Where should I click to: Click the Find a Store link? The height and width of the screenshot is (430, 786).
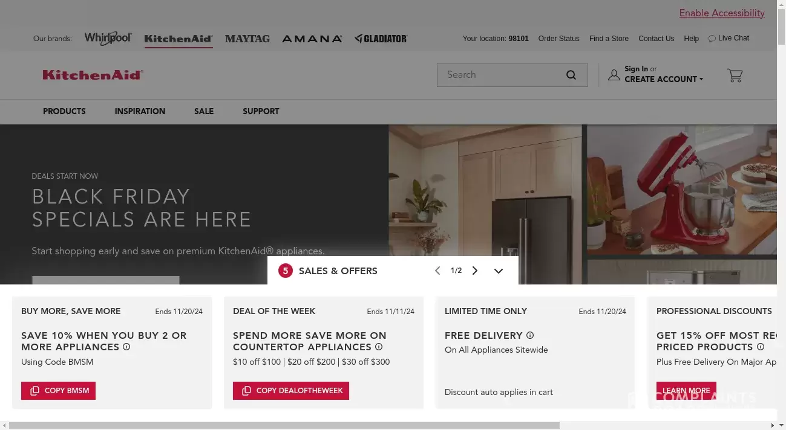point(609,38)
